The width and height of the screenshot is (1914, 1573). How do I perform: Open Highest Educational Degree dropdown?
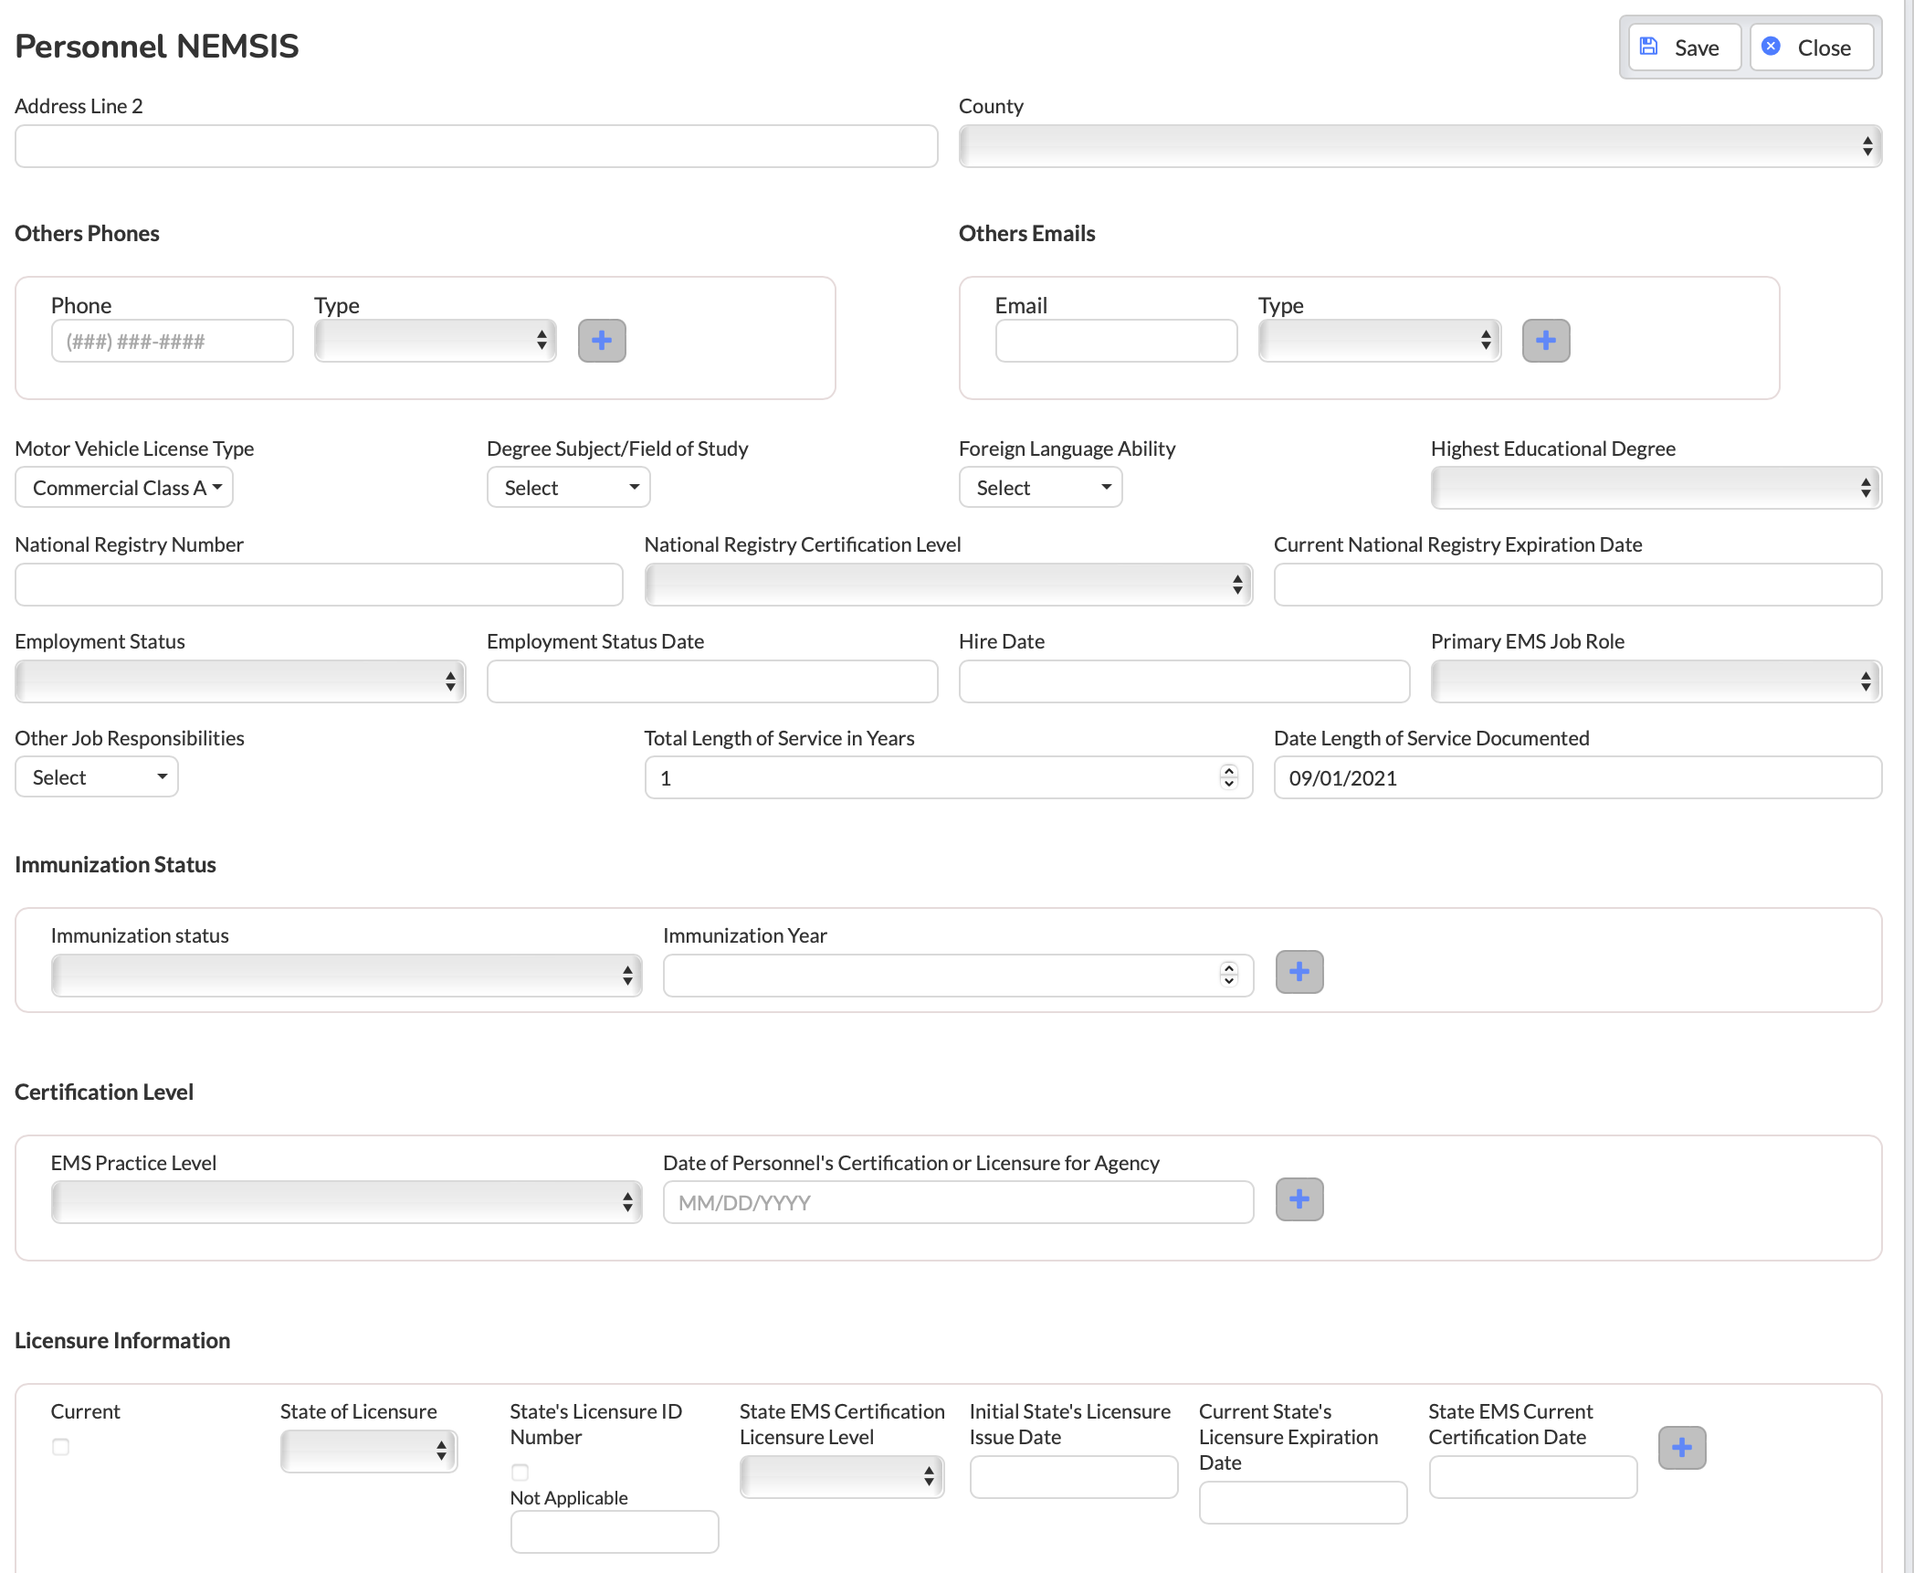(x=1656, y=488)
